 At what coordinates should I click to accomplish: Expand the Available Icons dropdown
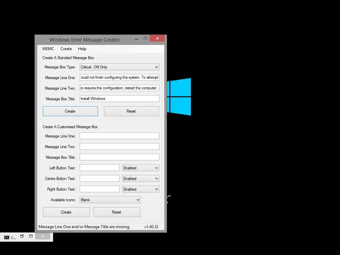(x=110, y=200)
